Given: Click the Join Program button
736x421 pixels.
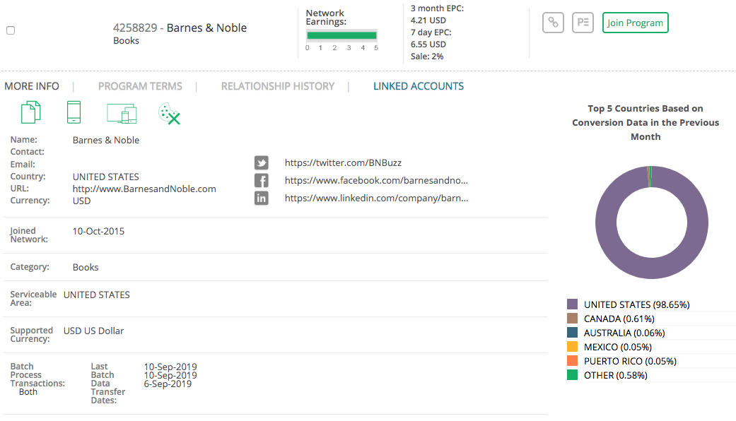Looking at the screenshot, I should [x=635, y=23].
